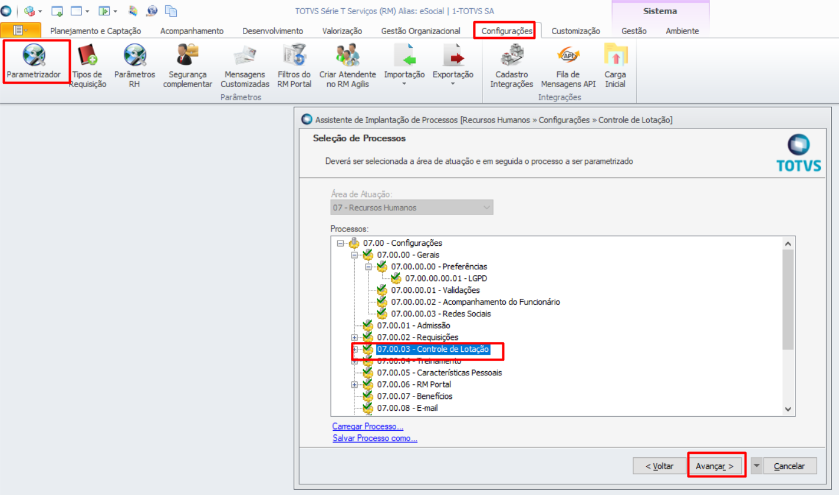
Task: Open the Área de Atuação combo box
Action: click(x=412, y=207)
